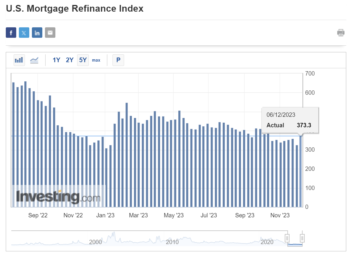Switch to bar chart view icon

pyautogui.click(x=19, y=60)
